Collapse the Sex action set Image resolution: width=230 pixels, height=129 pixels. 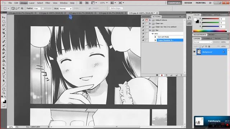pyautogui.click(x=150, y=30)
